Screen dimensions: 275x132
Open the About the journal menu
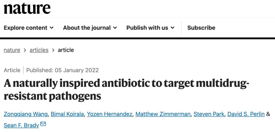(90, 28)
